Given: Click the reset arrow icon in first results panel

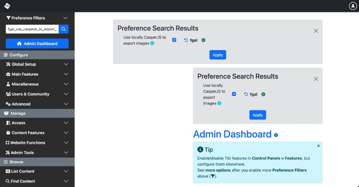Looking at the screenshot, I should click(186, 40).
